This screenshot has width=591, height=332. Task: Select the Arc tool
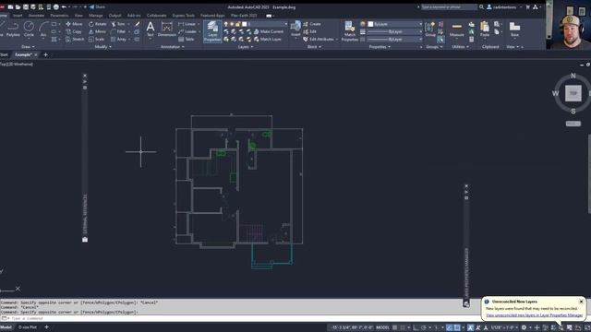(43, 30)
